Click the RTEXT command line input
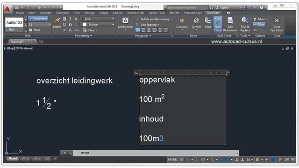 156,153
